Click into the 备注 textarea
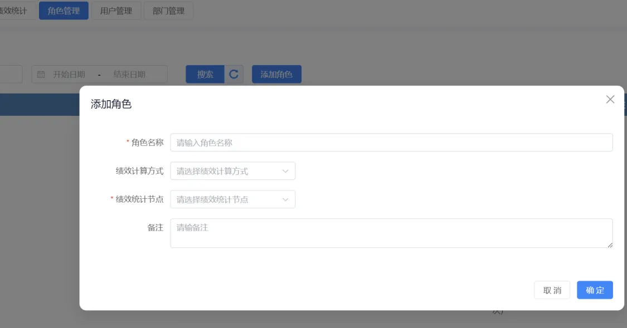 click(391, 233)
